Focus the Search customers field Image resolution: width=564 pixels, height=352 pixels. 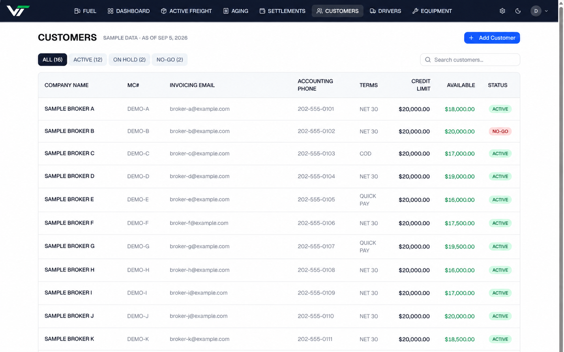470,60
